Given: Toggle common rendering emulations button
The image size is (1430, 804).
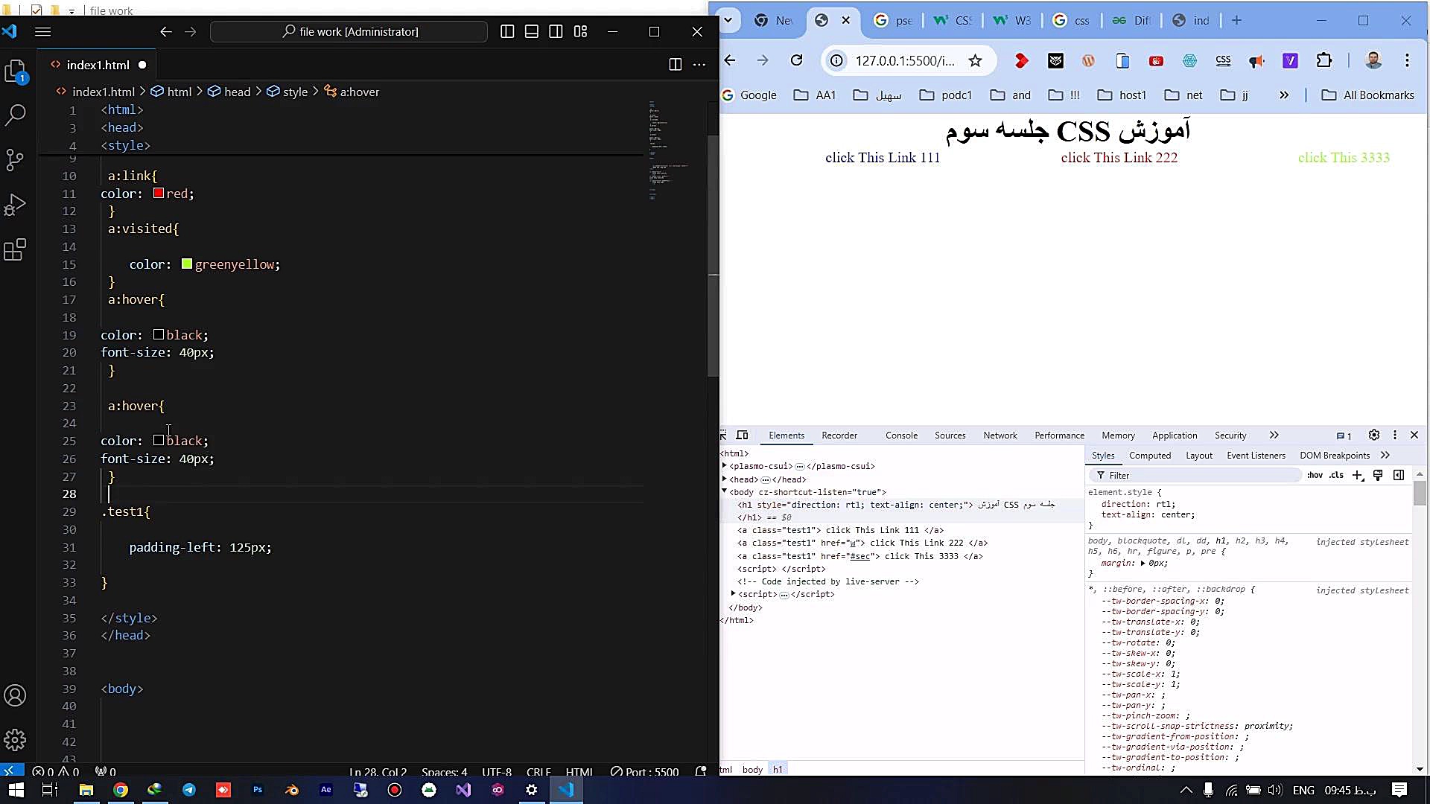Looking at the screenshot, I should click(x=1378, y=475).
